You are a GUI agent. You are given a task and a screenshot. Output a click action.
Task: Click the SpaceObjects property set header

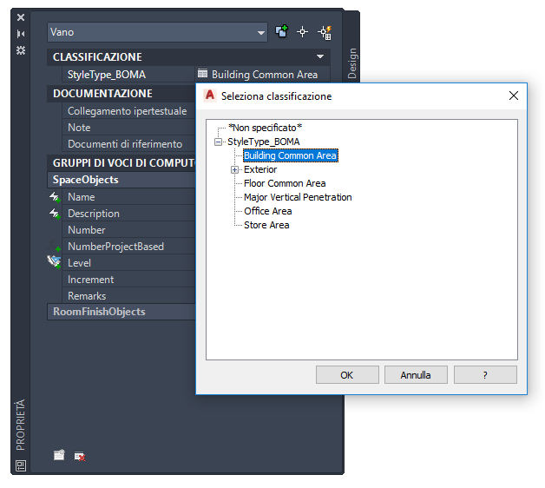coord(121,180)
